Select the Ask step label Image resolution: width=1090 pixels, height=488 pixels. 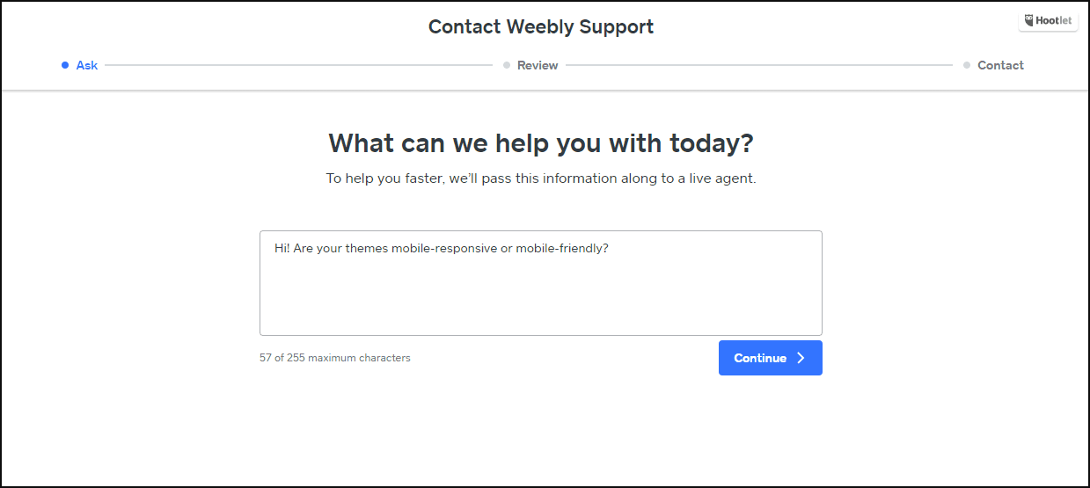click(x=87, y=65)
